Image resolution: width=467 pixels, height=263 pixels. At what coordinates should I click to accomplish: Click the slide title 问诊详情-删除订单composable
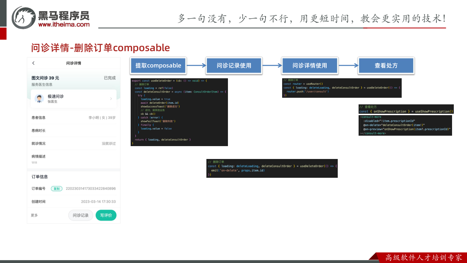click(x=100, y=48)
